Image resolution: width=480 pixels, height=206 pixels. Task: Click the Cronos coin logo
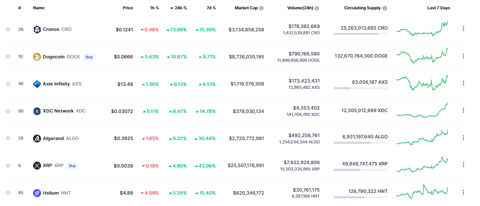coord(37,29)
